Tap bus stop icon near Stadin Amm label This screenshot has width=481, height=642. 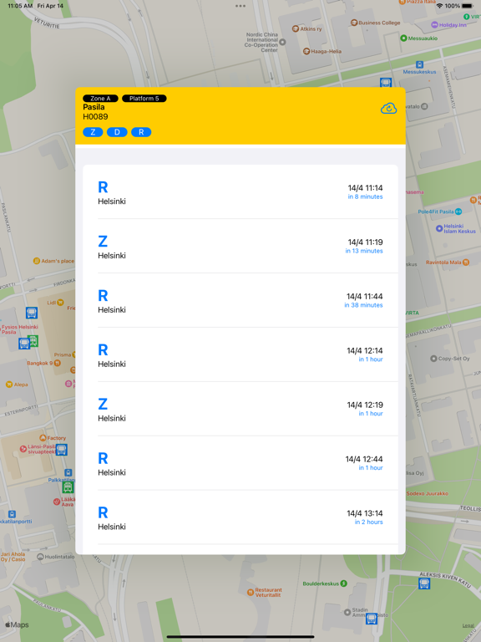(x=372, y=619)
